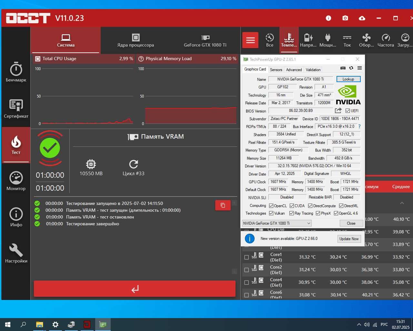The image size is (413, 331).
Task: Toggle OpenCL checkbox
Action: pos(271,206)
